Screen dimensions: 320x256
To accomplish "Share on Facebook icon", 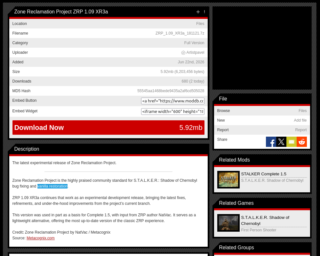I will tap(271, 142).
